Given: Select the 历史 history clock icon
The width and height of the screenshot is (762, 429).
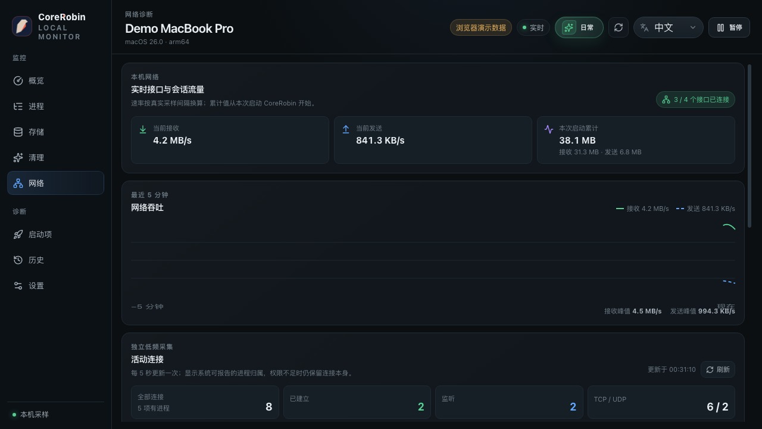Looking at the screenshot, I should click(x=18, y=260).
